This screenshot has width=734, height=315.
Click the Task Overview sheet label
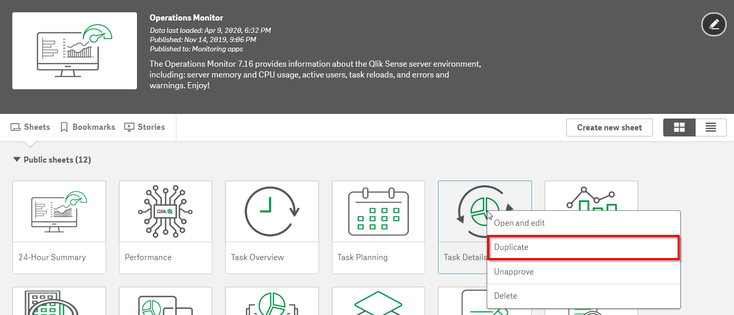(257, 258)
